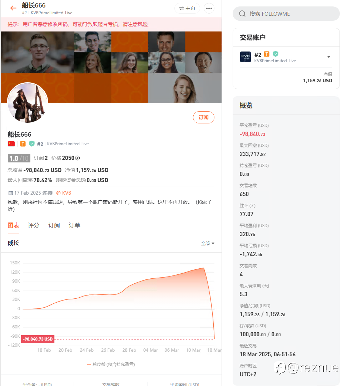Click the 持仓盈亏 0.00 value
342x386 pixels.
click(244, 174)
